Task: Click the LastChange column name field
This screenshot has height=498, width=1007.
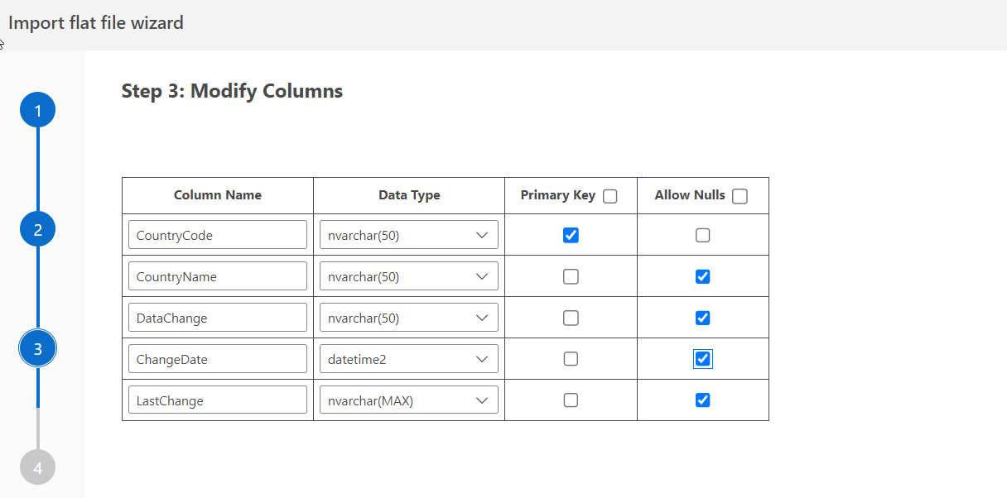Action: click(218, 400)
